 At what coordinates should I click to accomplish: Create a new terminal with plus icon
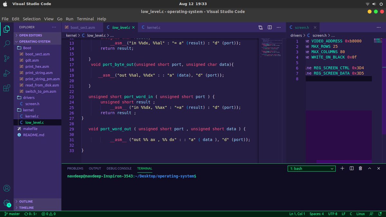click(x=342, y=168)
